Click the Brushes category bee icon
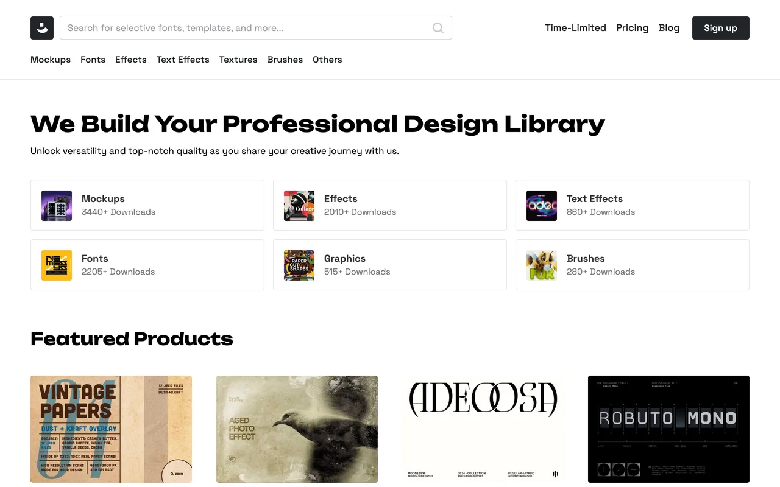Screen dimensions: 780x487 542,265
